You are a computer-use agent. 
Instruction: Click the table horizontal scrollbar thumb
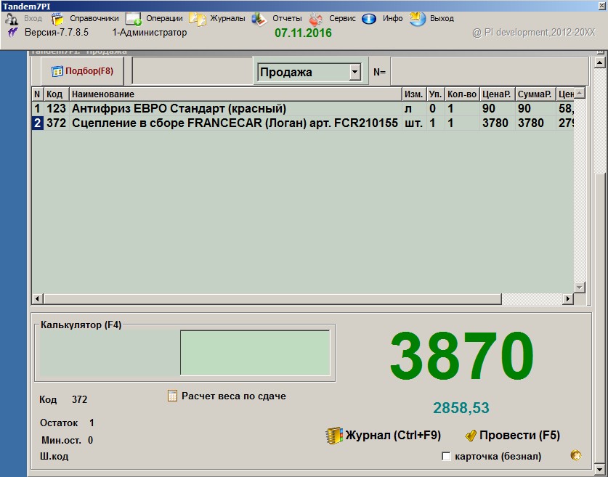272,298
